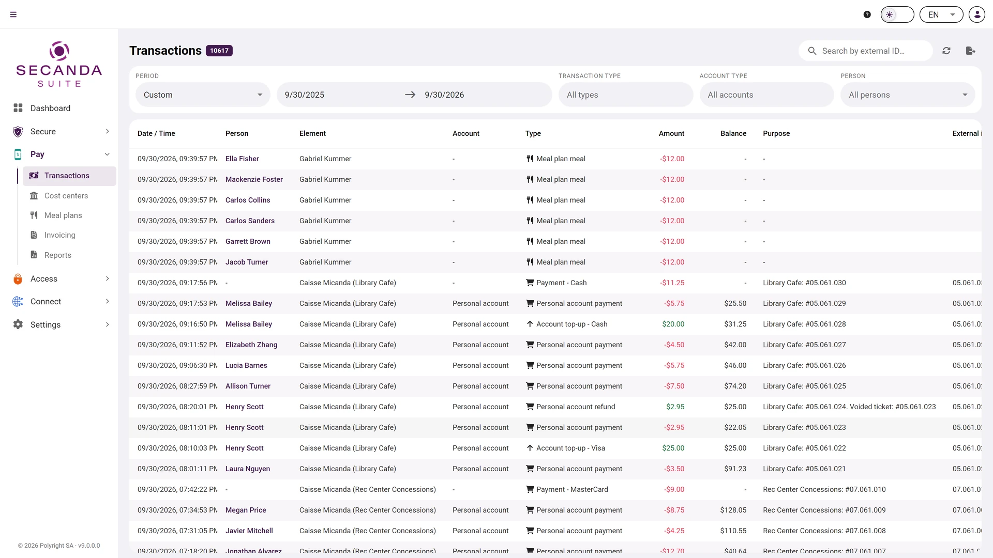The width and height of the screenshot is (993, 558).
Task: Open person link Elizabeth Zhang
Action: tap(251, 345)
